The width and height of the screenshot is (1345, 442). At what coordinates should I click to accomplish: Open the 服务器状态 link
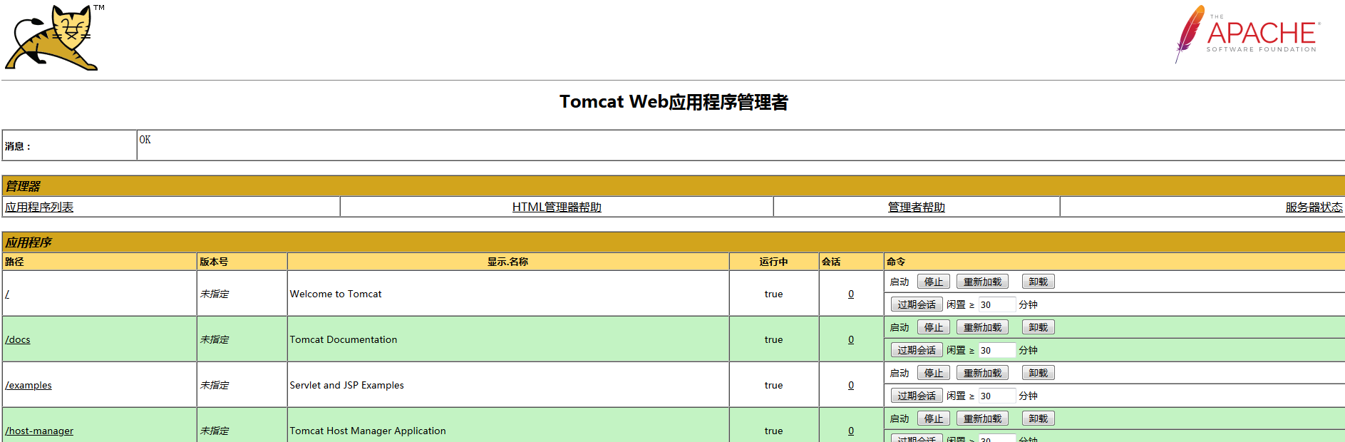click(1314, 207)
